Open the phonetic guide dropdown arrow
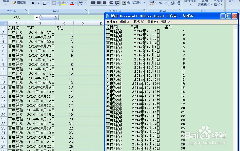 (85, 3)
